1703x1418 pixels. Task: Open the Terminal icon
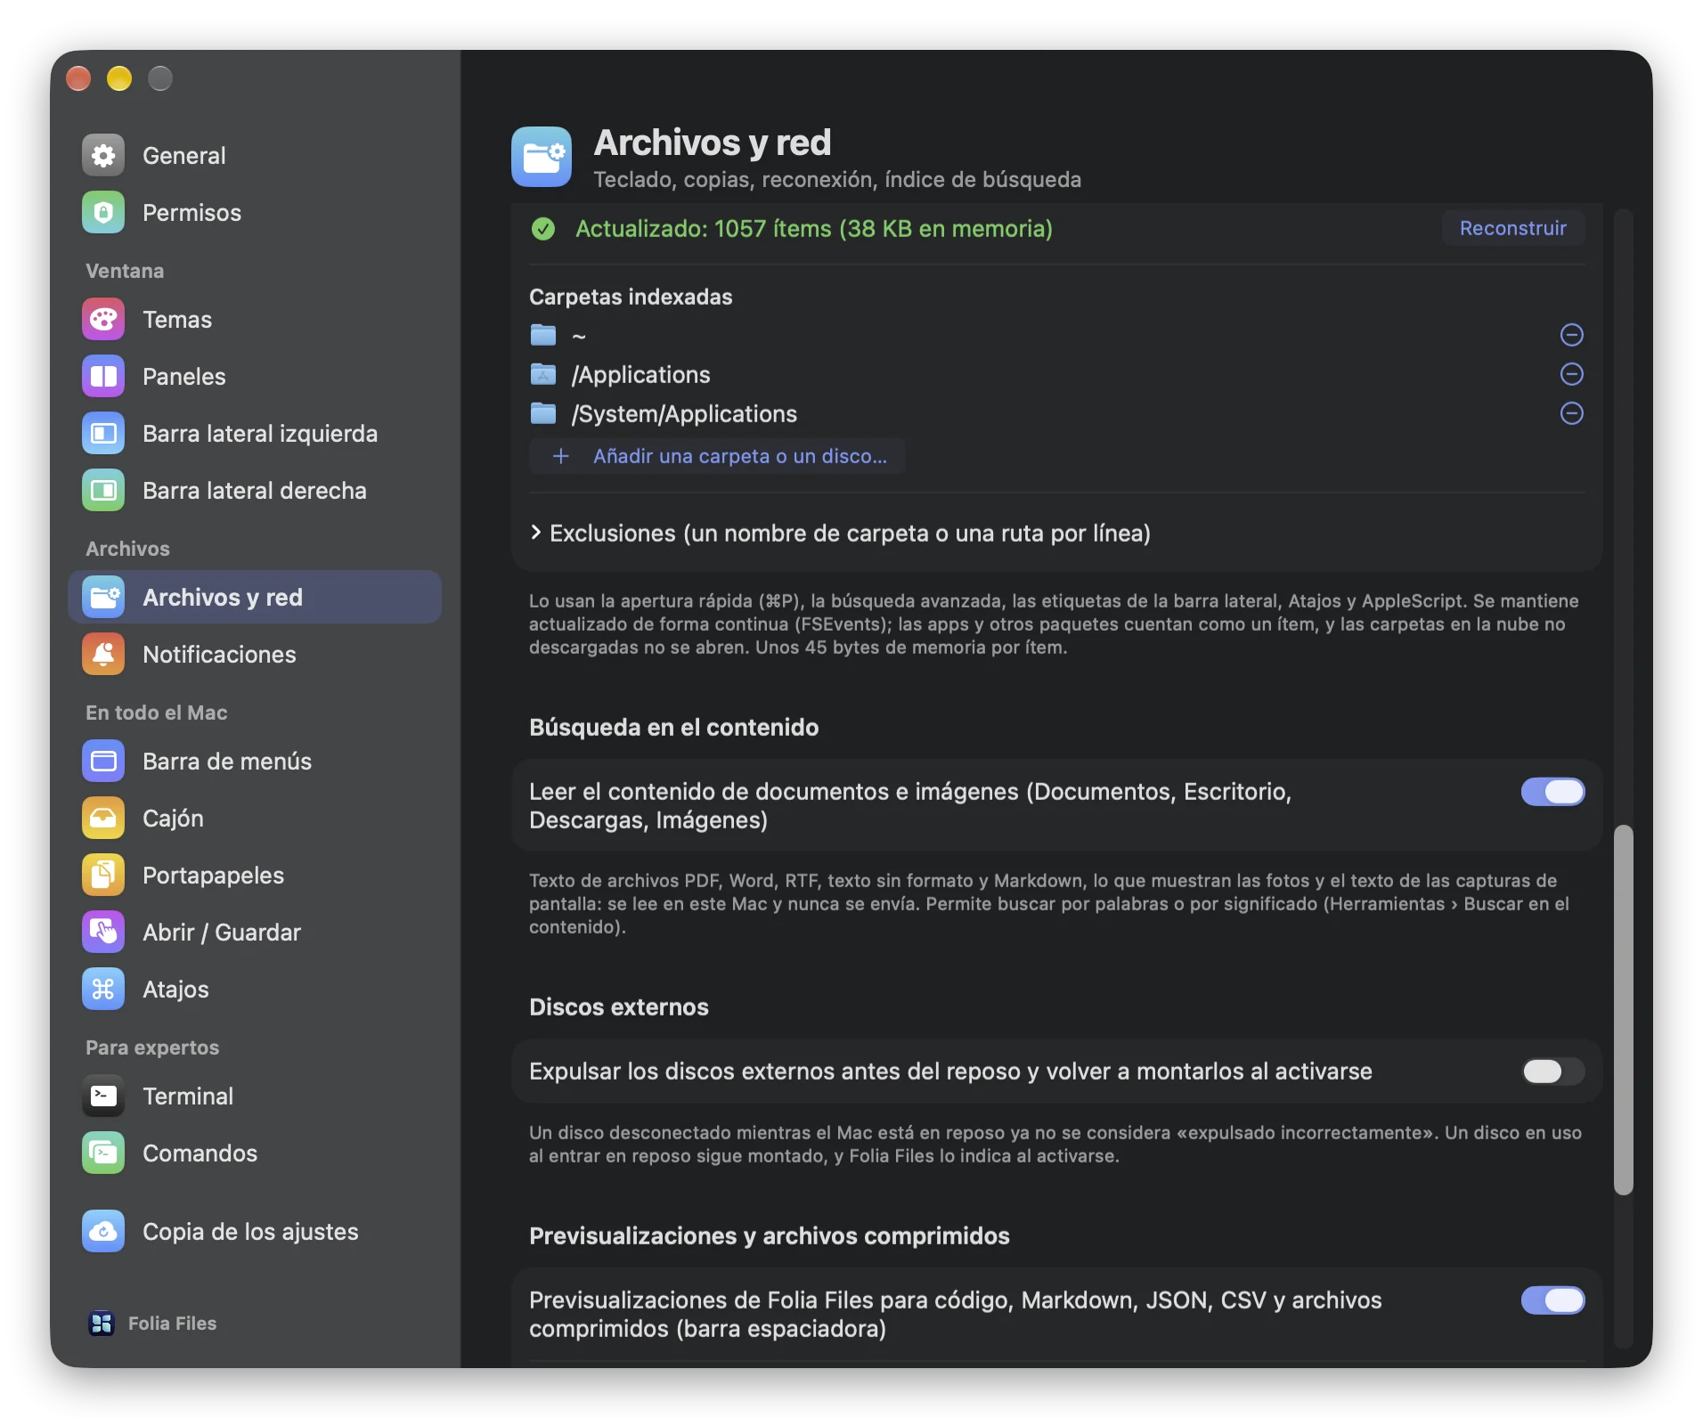click(103, 1096)
